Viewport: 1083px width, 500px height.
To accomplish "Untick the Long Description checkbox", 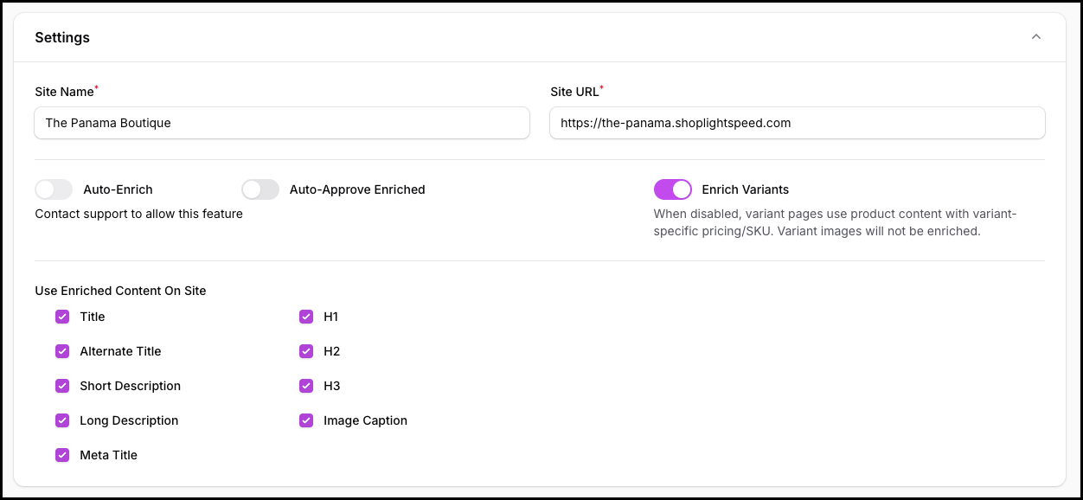I will click(x=62, y=420).
